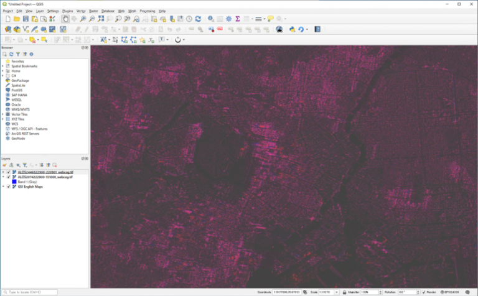Screen dimensions: 478x296
Task: Click the Browser panel info properties icon
Action: click(31, 54)
